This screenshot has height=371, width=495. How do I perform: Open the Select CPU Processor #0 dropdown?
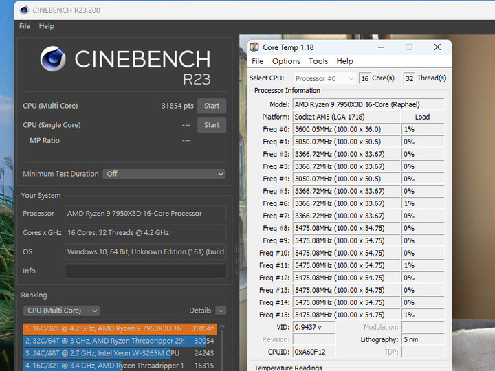click(x=324, y=78)
